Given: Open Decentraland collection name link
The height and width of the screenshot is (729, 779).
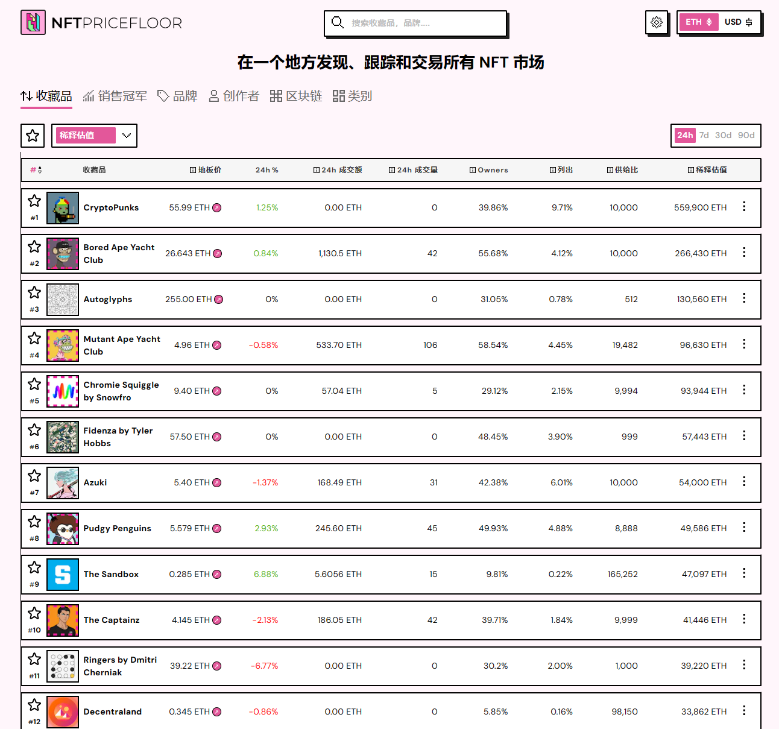Looking at the screenshot, I should click(113, 712).
